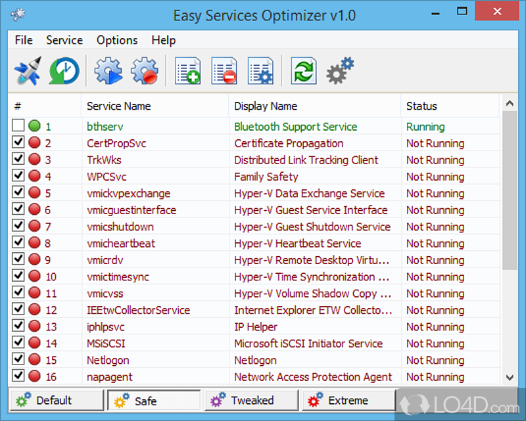Click the list icon with blue gear
Viewport: 526px width, 421px height.
click(x=261, y=70)
